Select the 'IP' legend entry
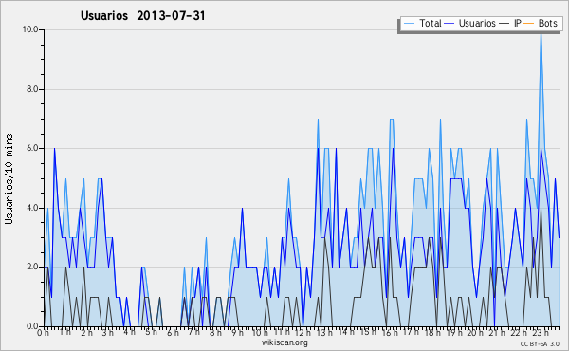The height and width of the screenshot is (351, 569). 517,23
